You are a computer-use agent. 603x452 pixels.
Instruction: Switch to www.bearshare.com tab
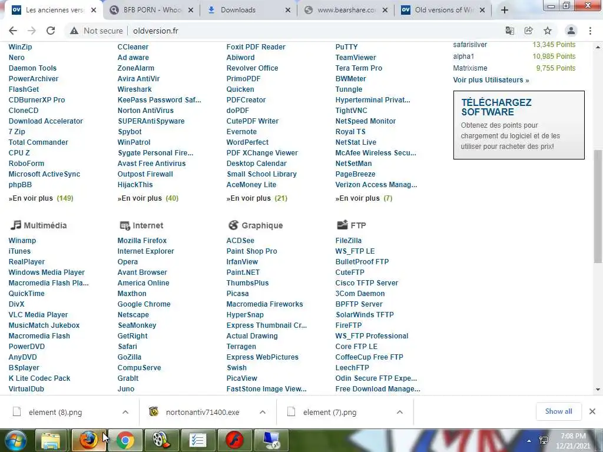[x=346, y=10]
